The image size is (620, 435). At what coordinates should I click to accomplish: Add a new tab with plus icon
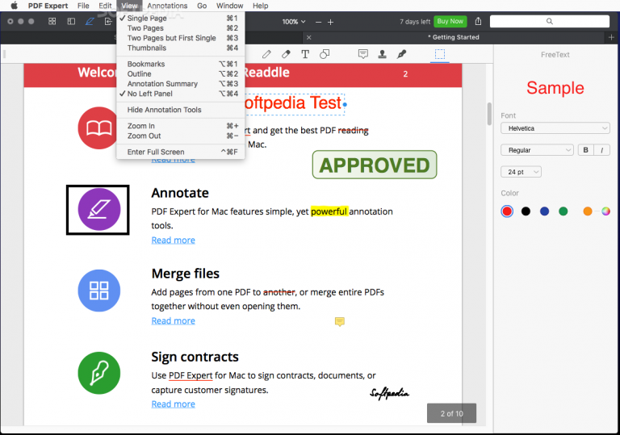[611, 37]
